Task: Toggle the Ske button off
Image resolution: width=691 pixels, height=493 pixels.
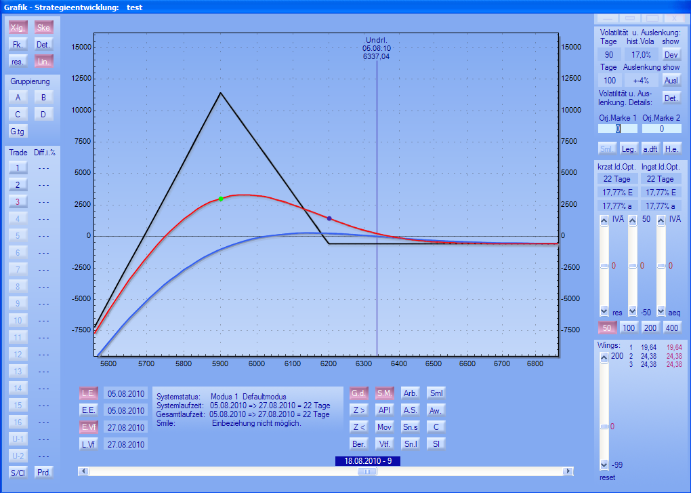Action: coord(43,28)
